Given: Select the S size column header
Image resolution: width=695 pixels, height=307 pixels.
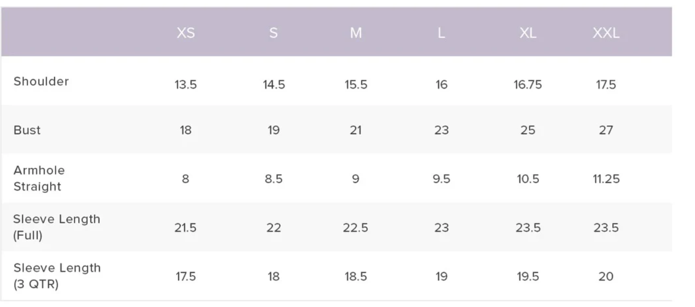Looking at the screenshot, I should 273,33.
